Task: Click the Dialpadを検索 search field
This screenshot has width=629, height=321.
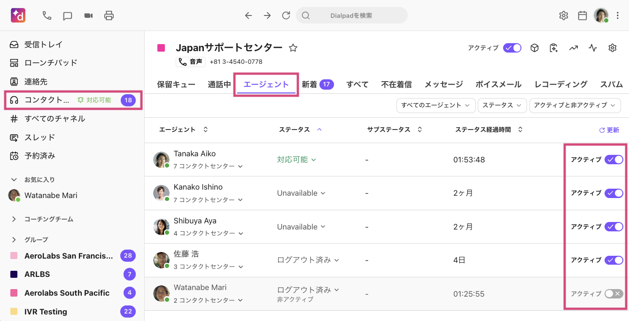Action: click(x=351, y=15)
